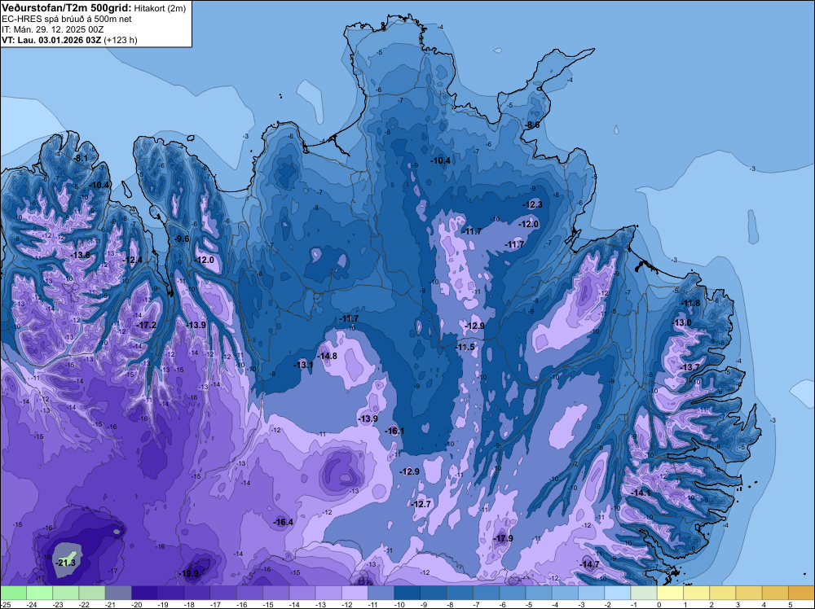Click the 'EC-HRES spá brúuð á 500m net' line
Screen dimensions: 815x609
tap(67, 20)
